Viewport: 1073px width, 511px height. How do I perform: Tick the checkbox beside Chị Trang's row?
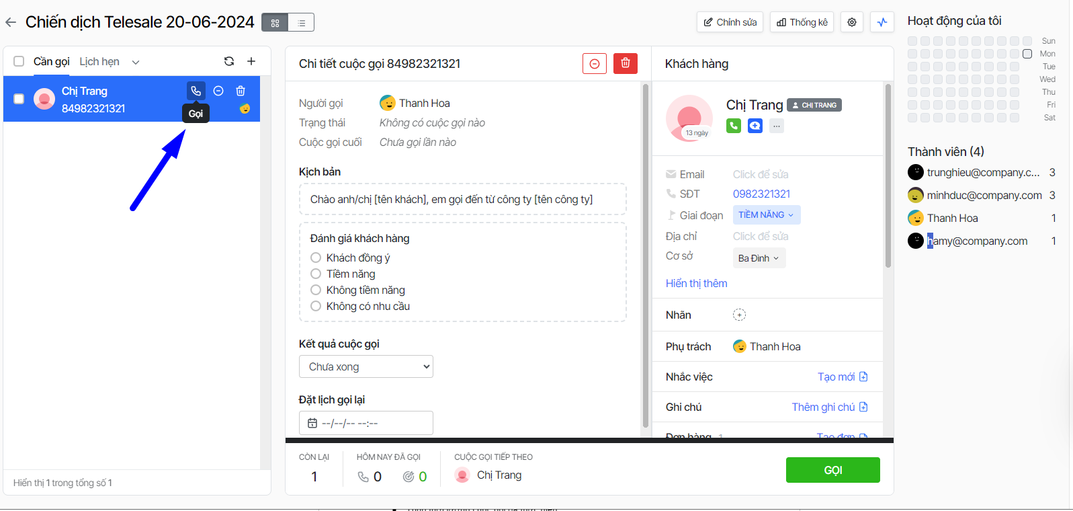(19, 99)
